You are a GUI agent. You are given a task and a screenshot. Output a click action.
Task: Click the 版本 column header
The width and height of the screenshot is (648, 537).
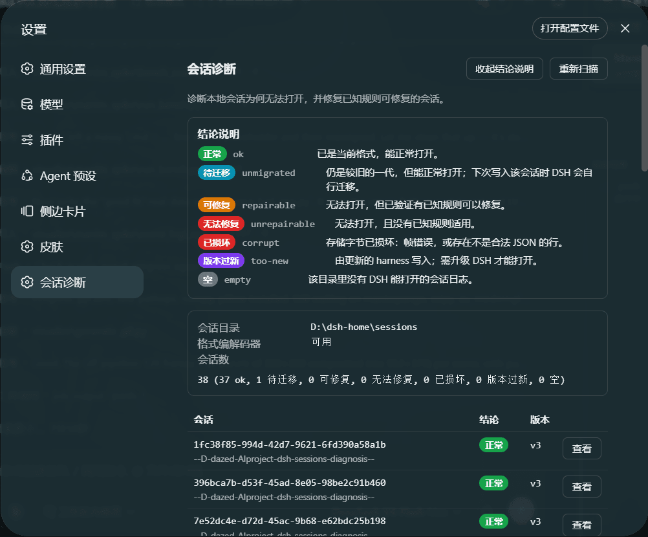click(x=540, y=420)
